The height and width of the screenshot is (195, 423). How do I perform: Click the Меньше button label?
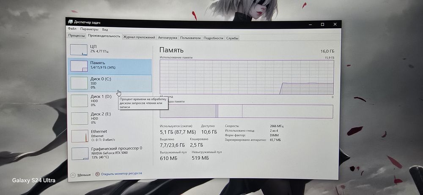[x=84, y=175]
